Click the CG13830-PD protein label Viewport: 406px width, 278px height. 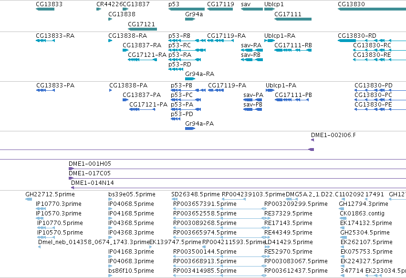[374, 86]
